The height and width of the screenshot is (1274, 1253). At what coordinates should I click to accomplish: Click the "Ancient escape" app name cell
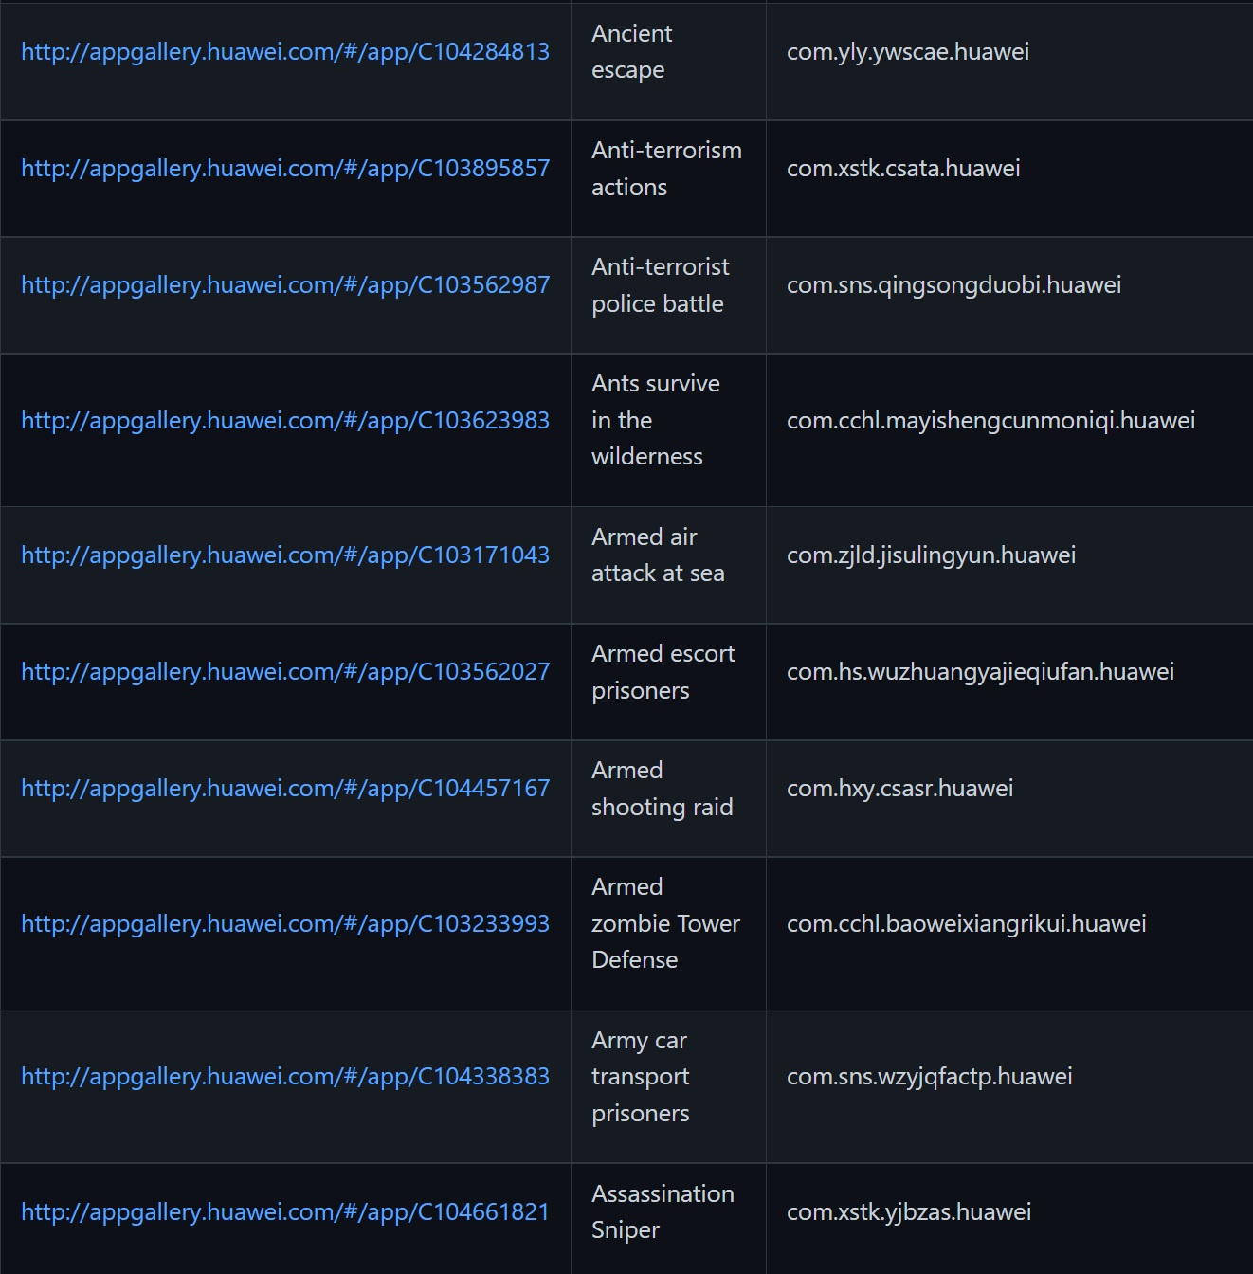click(x=632, y=52)
